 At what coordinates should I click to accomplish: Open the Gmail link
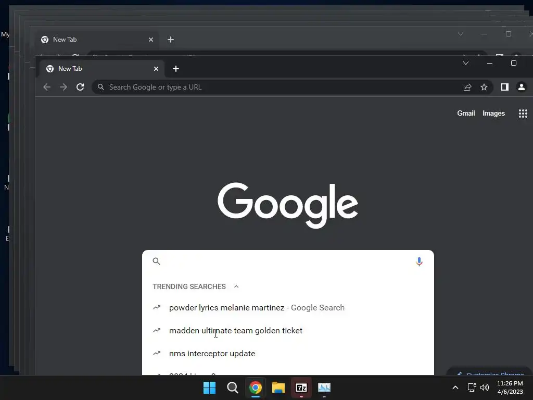[x=466, y=113]
